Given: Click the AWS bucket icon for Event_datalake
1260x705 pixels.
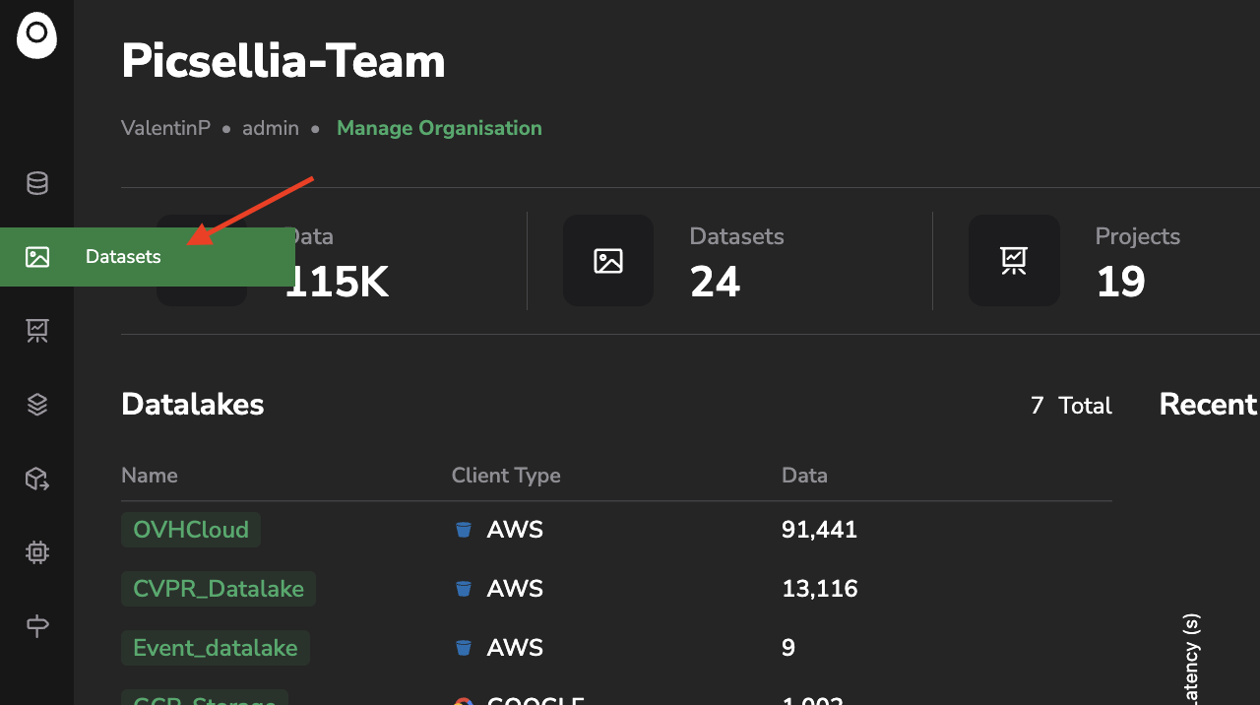Looking at the screenshot, I should point(463,648).
